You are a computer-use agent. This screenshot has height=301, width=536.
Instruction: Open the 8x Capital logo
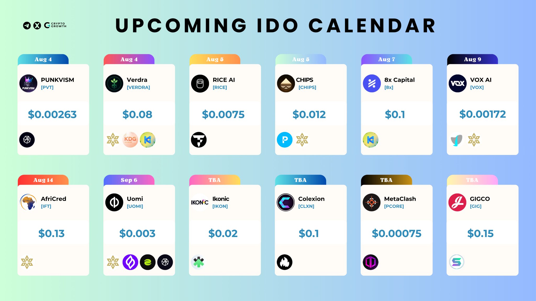372,83
